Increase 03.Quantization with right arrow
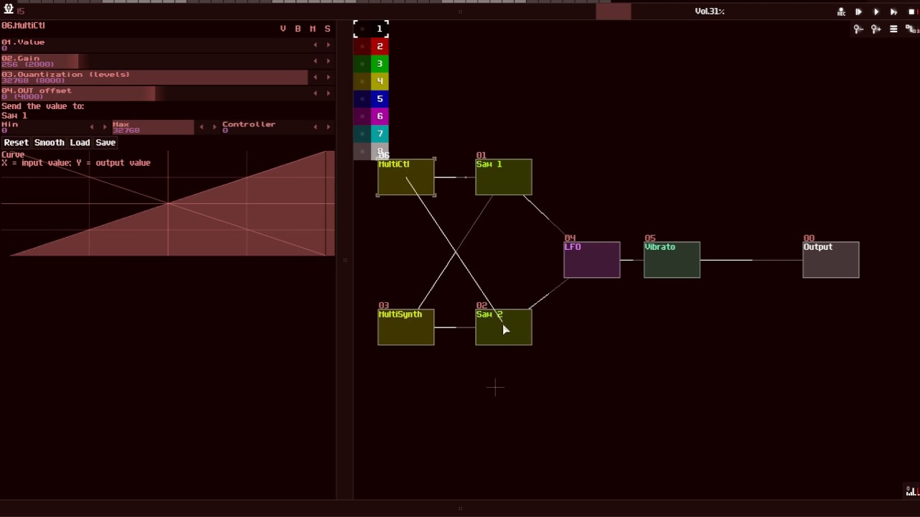 [328, 77]
